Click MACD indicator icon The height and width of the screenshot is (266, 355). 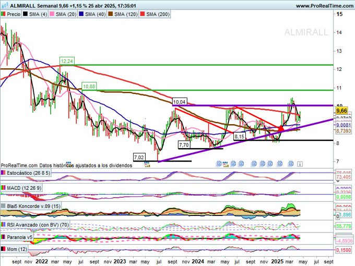pyautogui.click(x=3, y=188)
